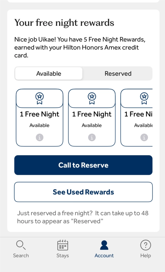Open Help question mark icon
Viewport: 165px width, 272px height.
(x=146, y=245)
